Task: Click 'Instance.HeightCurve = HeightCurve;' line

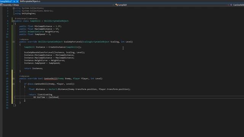Action: (45, 61)
